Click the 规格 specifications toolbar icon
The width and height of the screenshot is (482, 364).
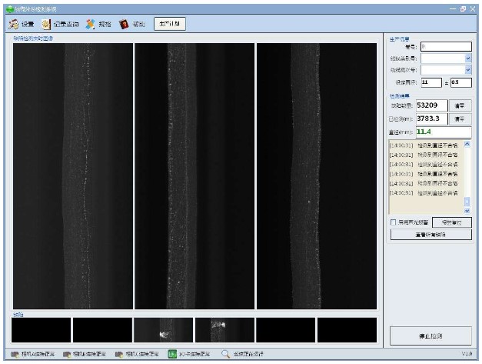pyautogui.click(x=90, y=25)
